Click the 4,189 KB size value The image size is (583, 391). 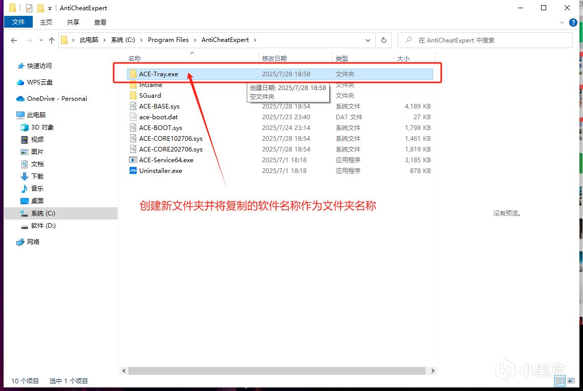(x=418, y=106)
